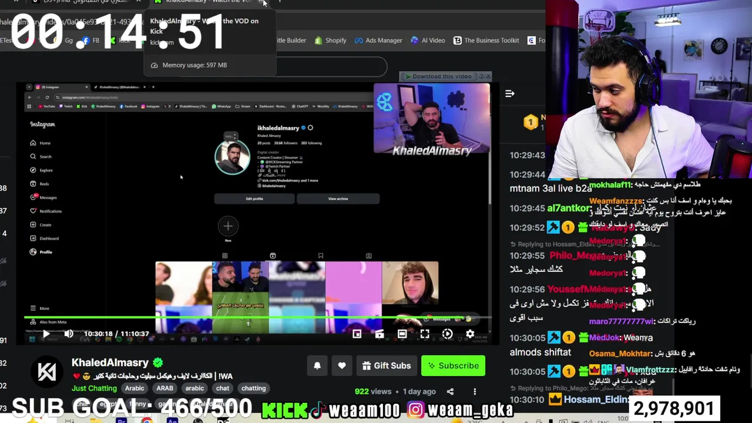Screen dimensions: 752x423
Task: Open the VOD player settings gear
Action: [470, 334]
